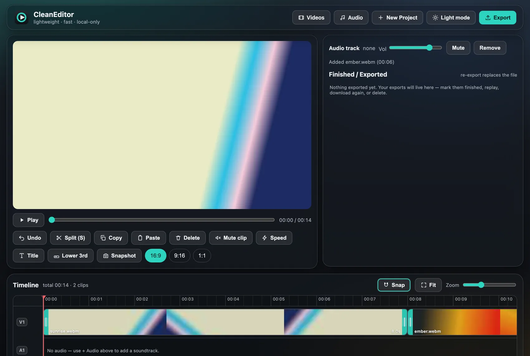Copy the selected clip
530x356 pixels.
111,238
